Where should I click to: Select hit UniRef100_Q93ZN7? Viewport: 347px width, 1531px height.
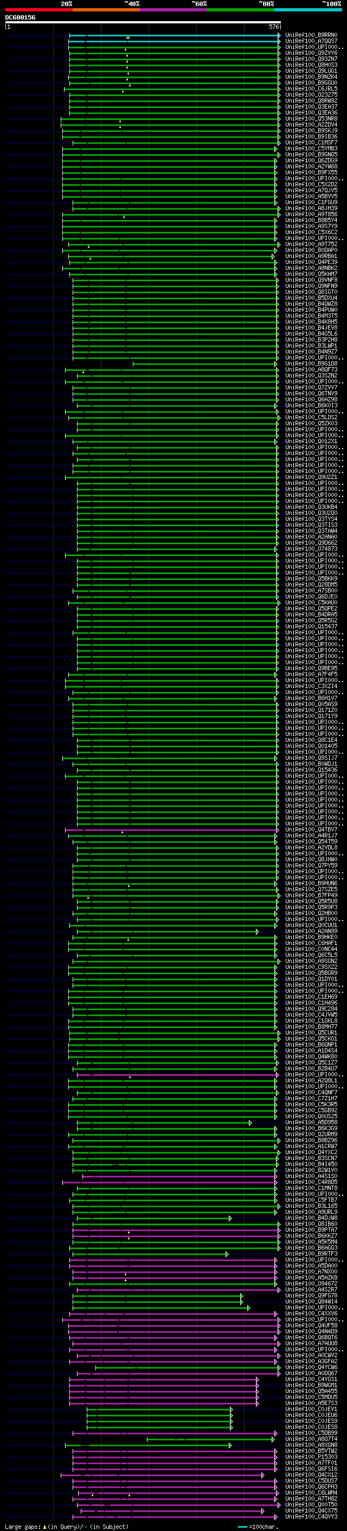(311, 59)
